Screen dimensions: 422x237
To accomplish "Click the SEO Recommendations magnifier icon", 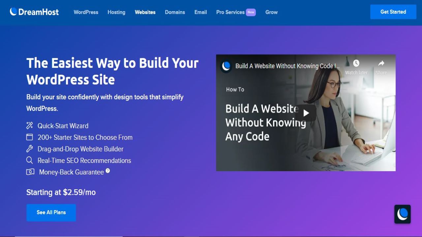I will [x=30, y=160].
